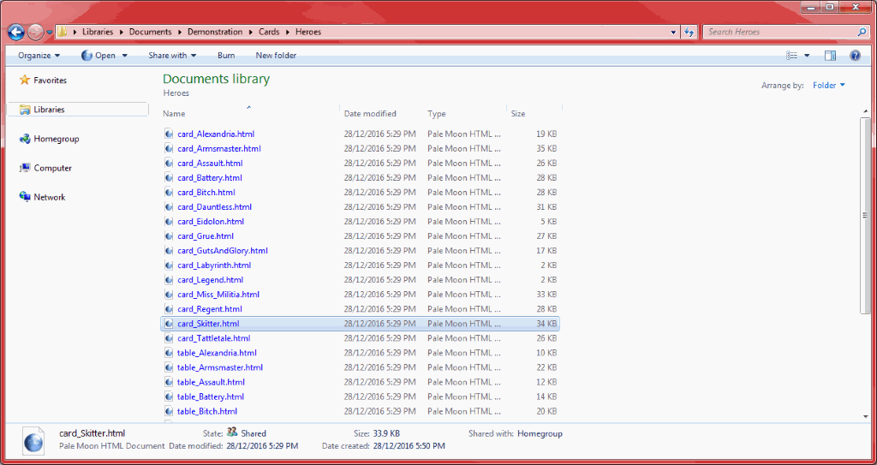This screenshot has height=465, width=877.
Task: Open the address bar history dropdown
Action: (x=673, y=33)
